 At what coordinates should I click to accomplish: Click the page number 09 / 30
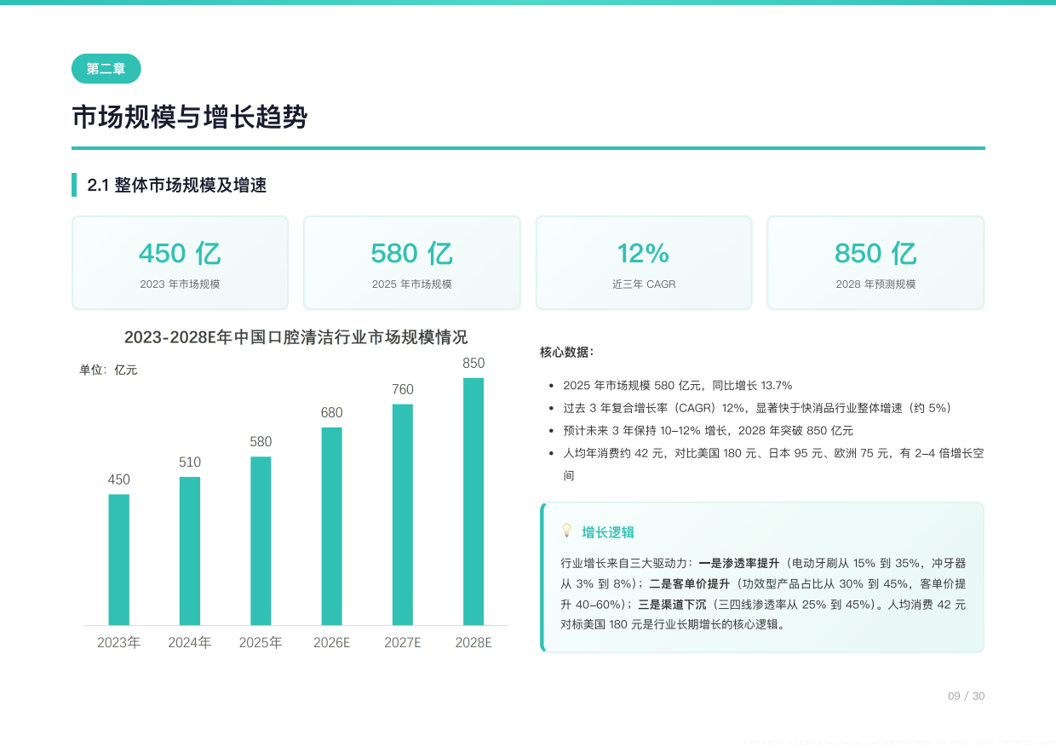(x=967, y=696)
